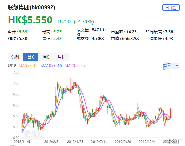Click the 6.00 price axis label
The height and width of the screenshot is (146, 185).
(x=16, y=105)
